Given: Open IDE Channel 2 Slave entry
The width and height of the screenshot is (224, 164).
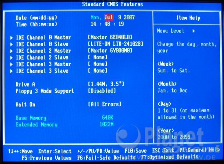Looking at the screenshot, I should (x=42, y=58).
